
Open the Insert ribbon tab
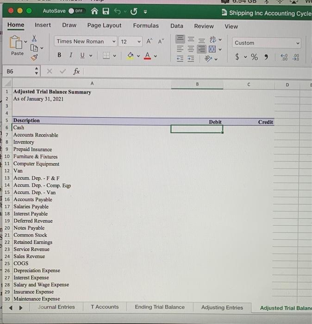click(x=43, y=25)
